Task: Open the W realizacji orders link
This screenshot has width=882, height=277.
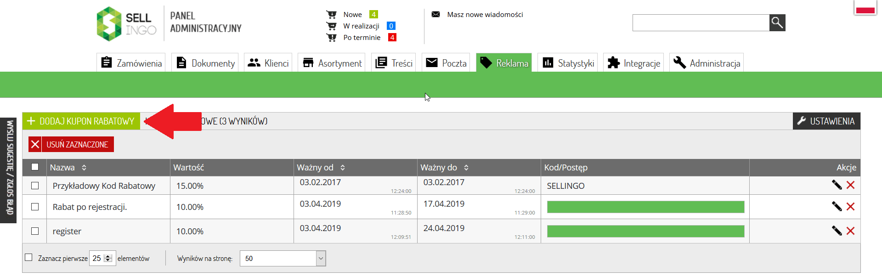Action: pos(362,26)
